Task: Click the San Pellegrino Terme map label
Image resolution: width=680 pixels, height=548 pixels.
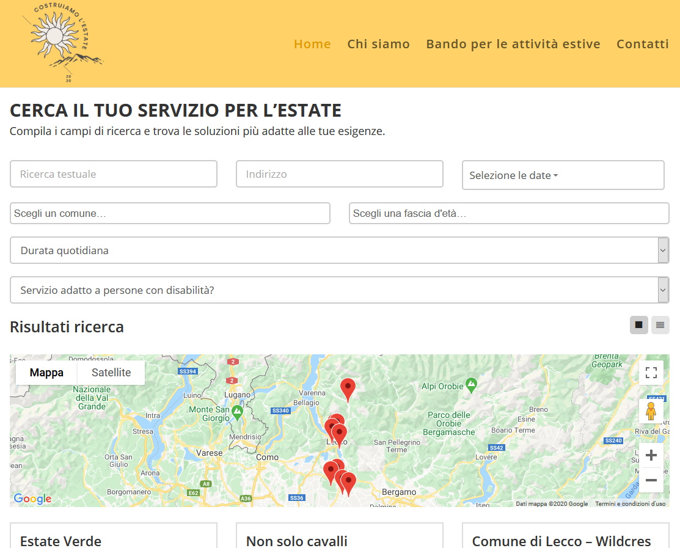Action: coord(397,446)
